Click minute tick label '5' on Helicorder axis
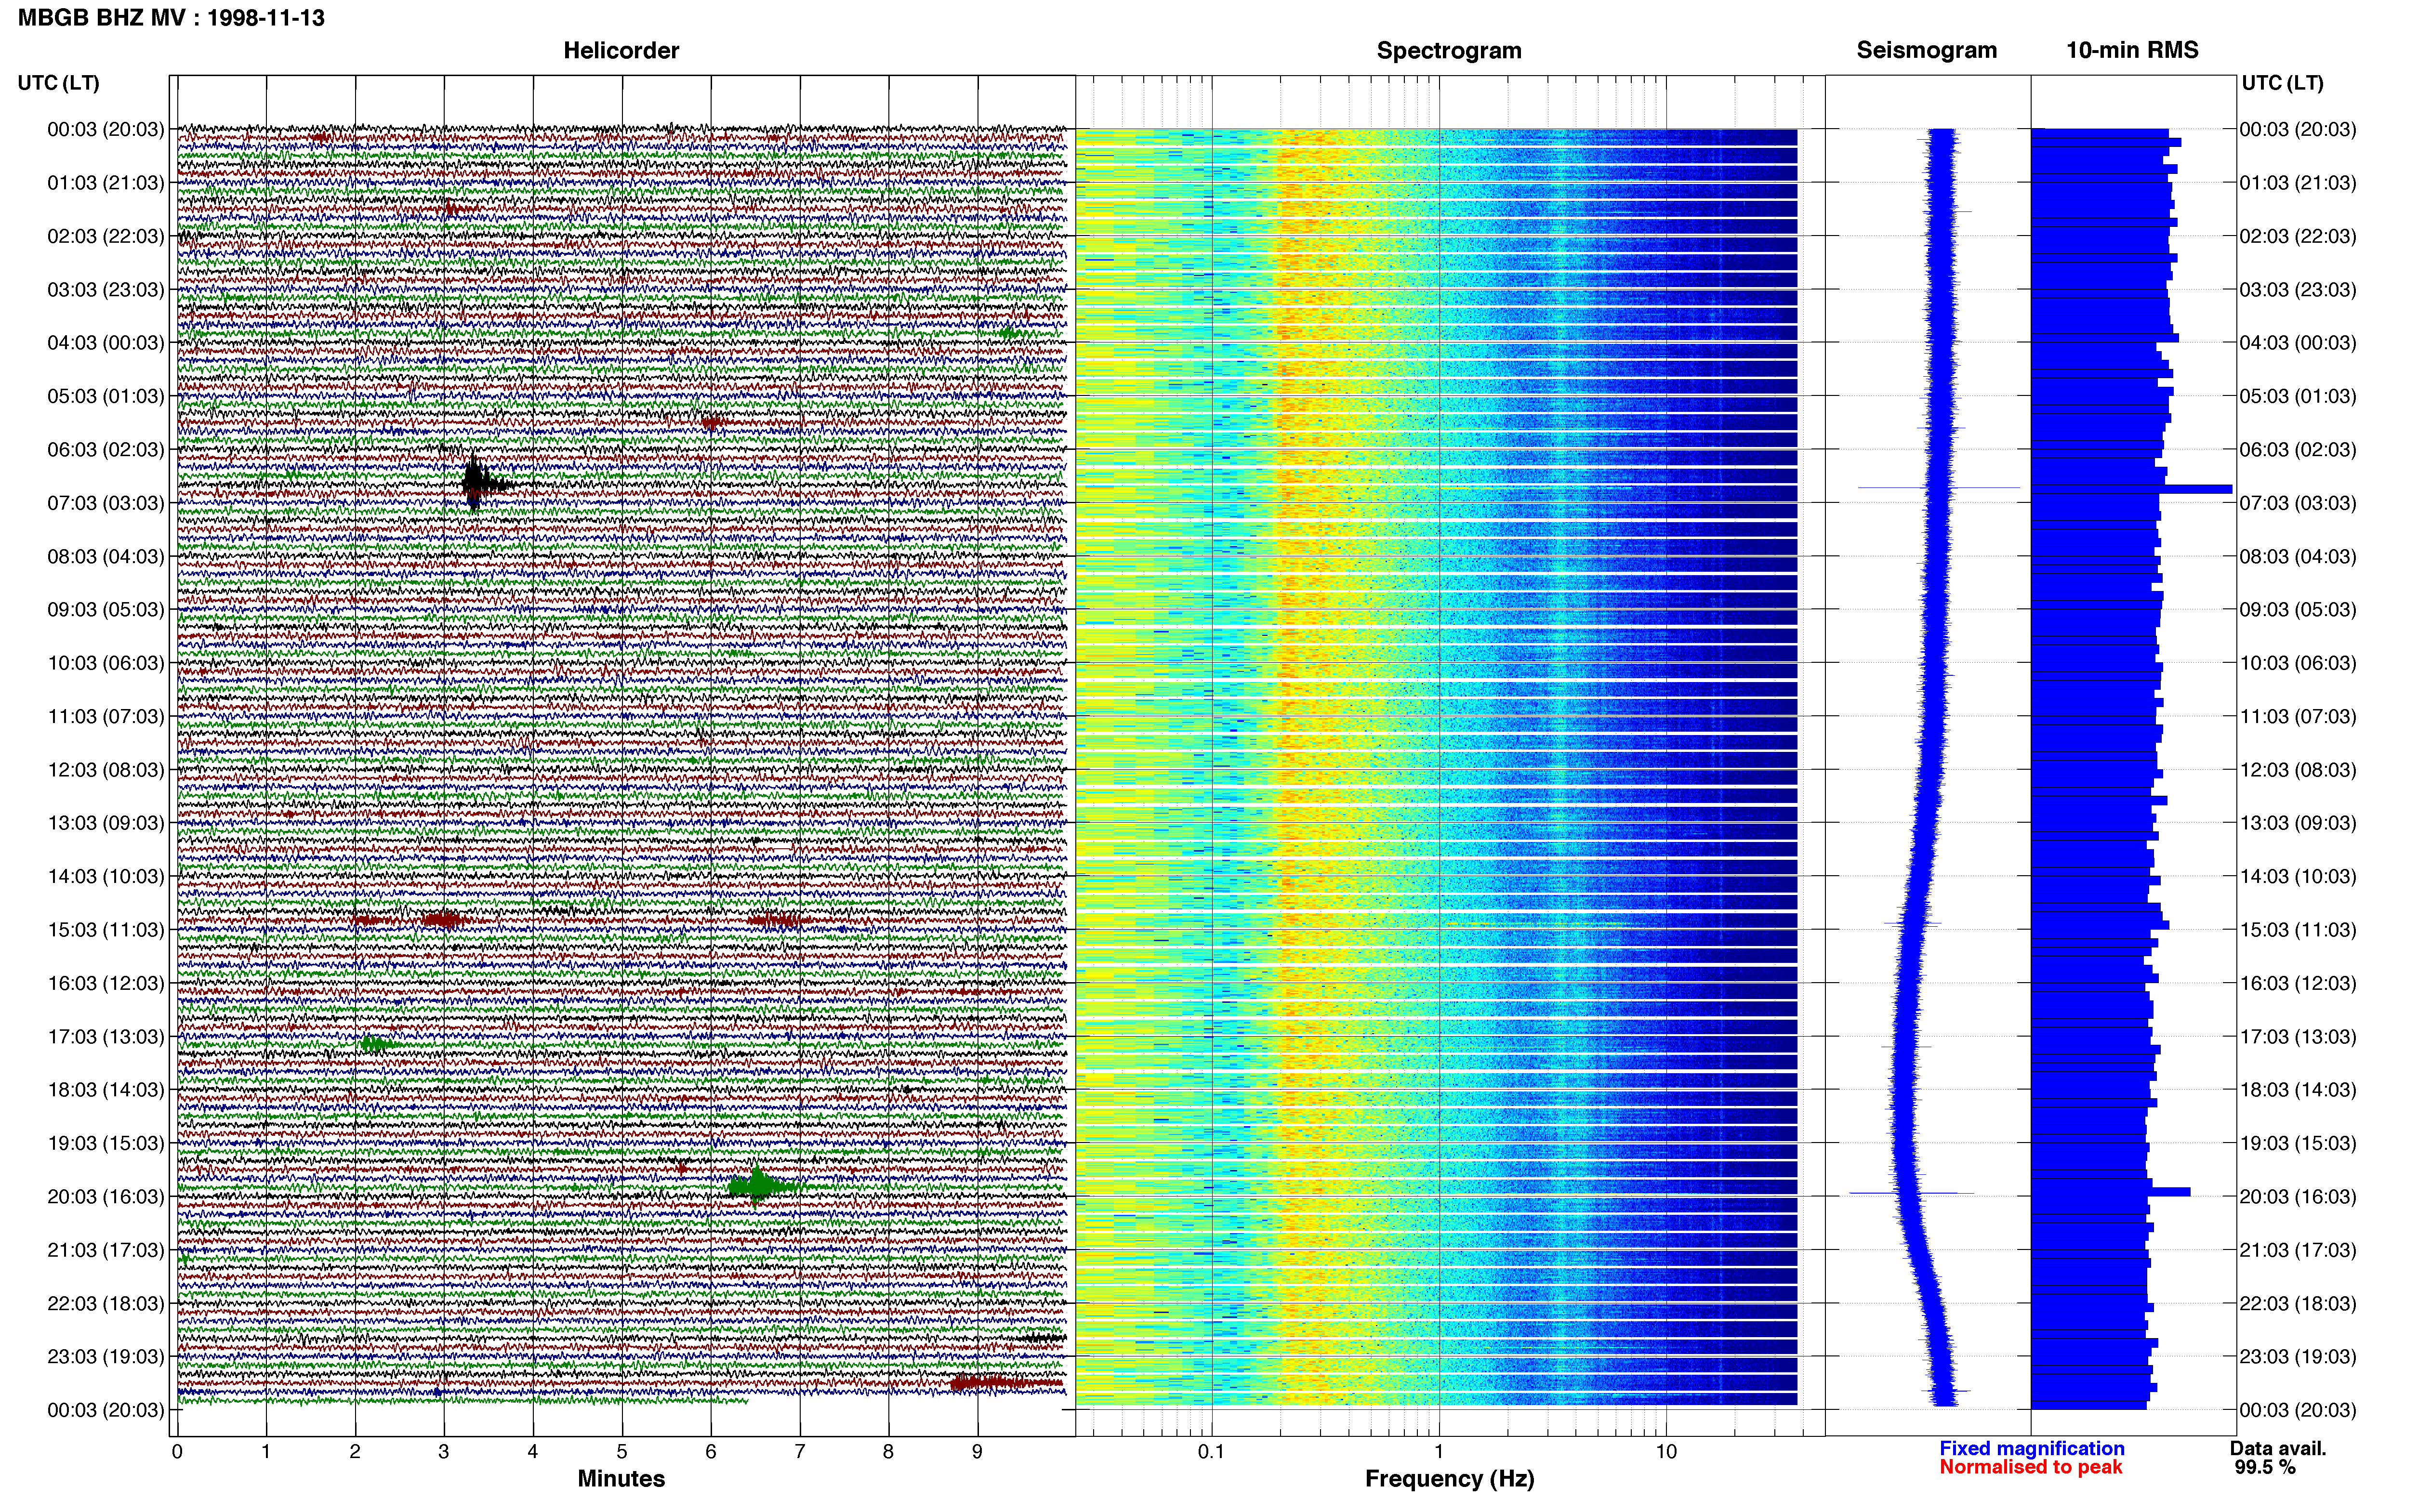Viewport: 2418px width, 1512px height. (x=622, y=1451)
